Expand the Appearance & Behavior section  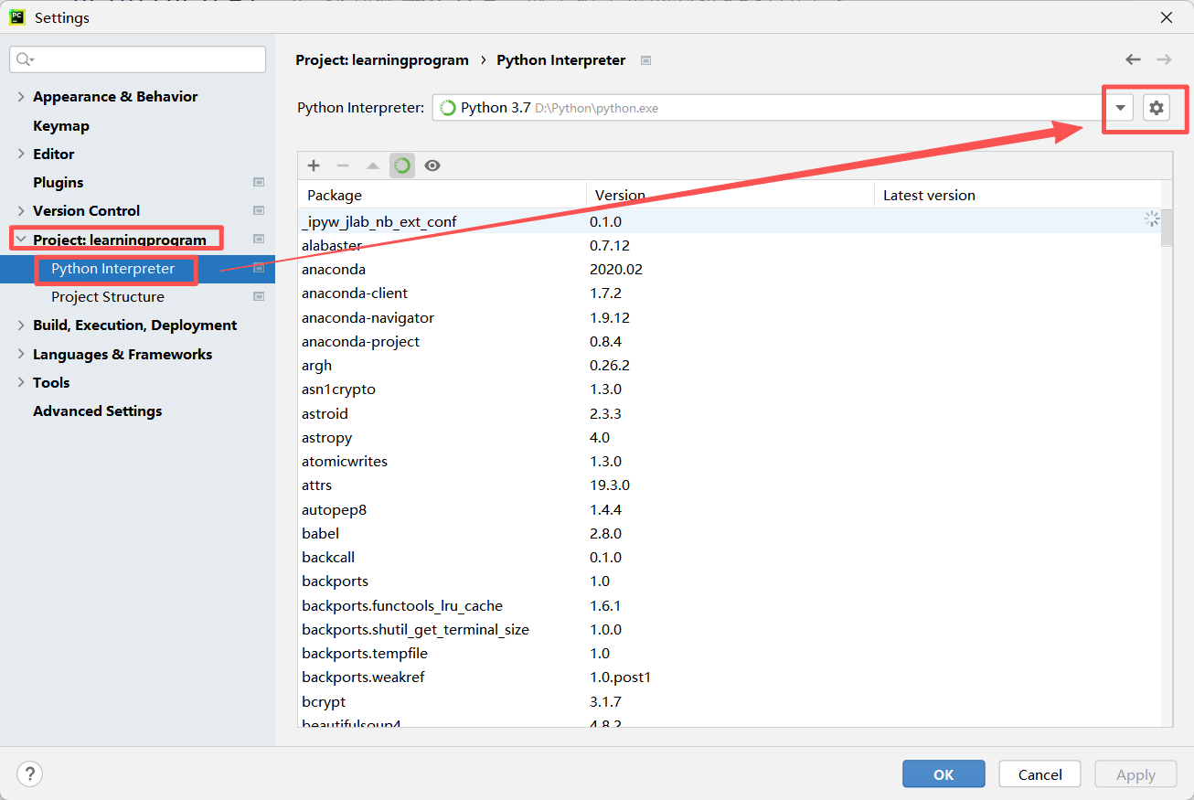21,96
